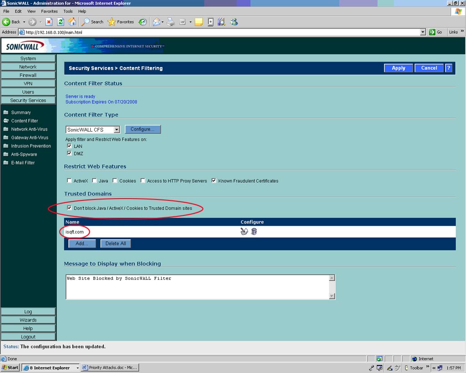Expand hidden system tray icons chevron

[434, 368]
